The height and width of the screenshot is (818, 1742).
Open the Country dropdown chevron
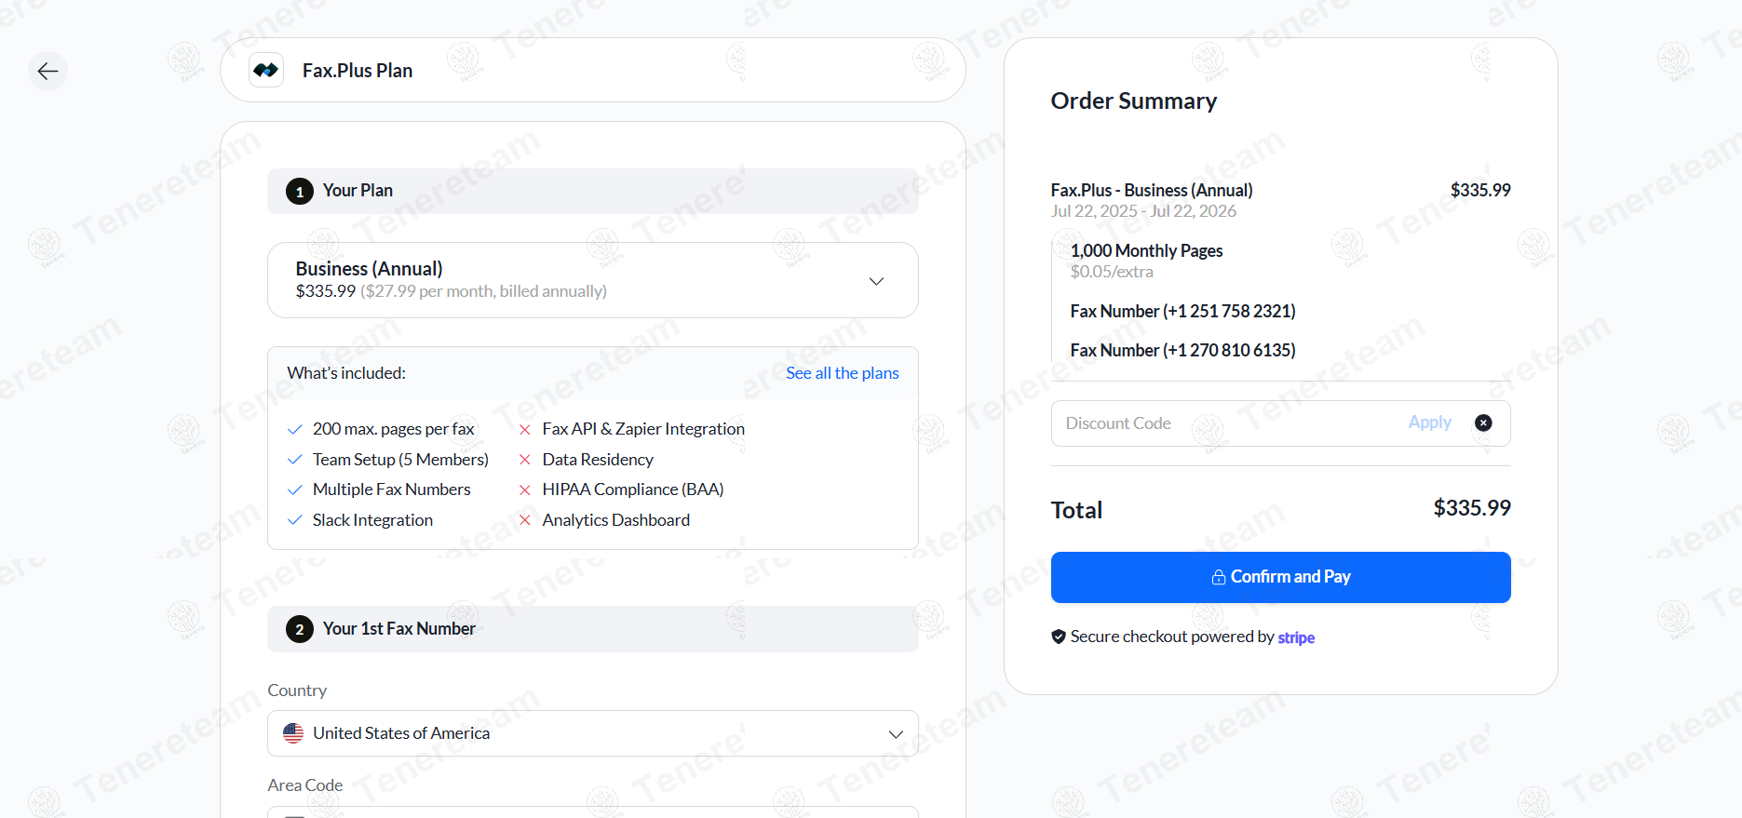tap(896, 734)
